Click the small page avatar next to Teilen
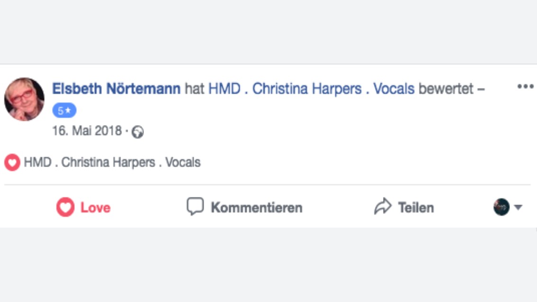537x302 pixels. click(x=501, y=207)
